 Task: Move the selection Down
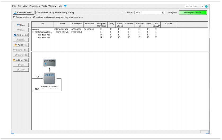coord(21,70)
